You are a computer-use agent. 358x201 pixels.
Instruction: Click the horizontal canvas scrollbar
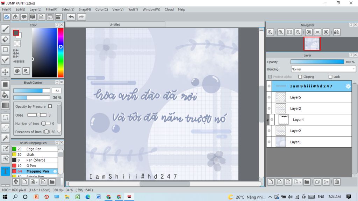(x=165, y=184)
